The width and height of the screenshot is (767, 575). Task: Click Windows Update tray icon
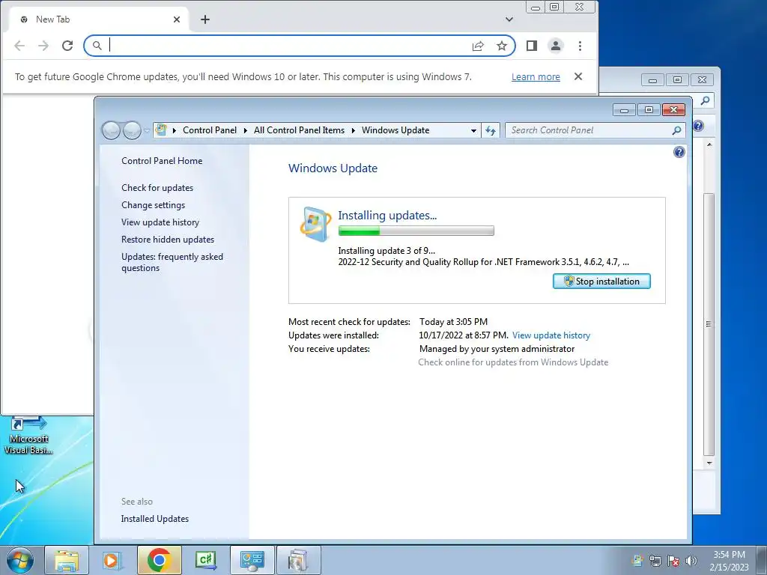(637, 560)
